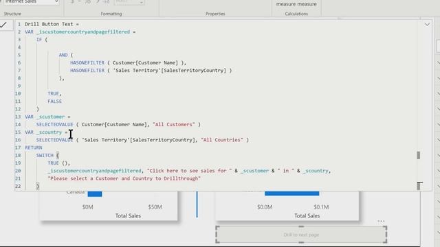Screen dimensions: 440x247
Task: Click HASONEFILTER on the Customer Name line
Action: click(87, 62)
